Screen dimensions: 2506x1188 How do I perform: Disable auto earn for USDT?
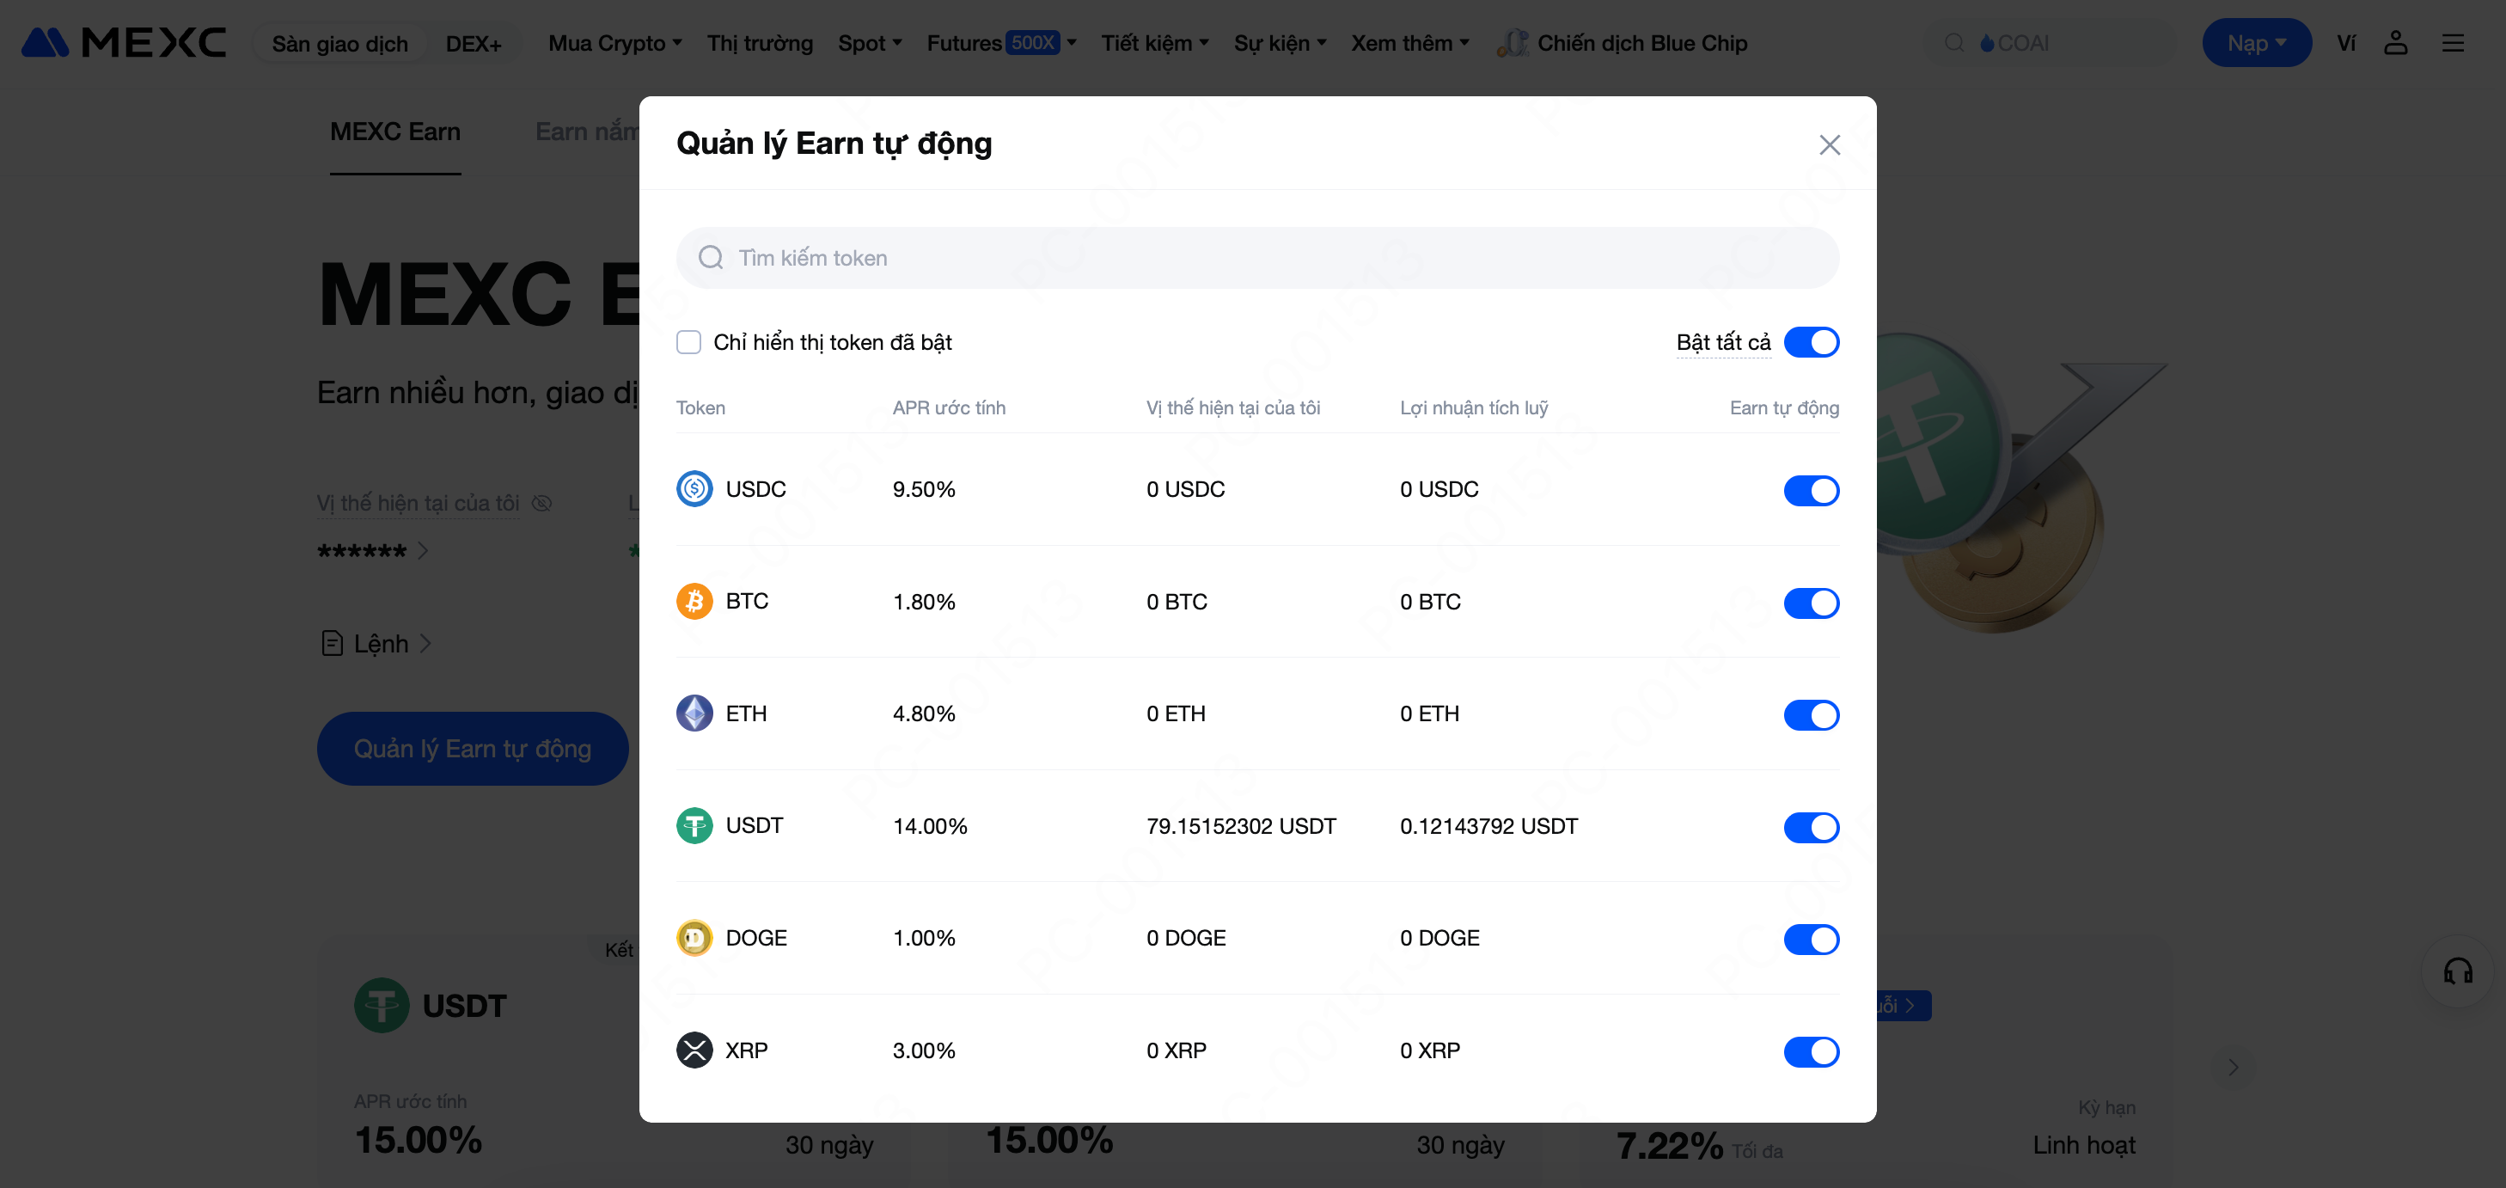click(x=1811, y=827)
